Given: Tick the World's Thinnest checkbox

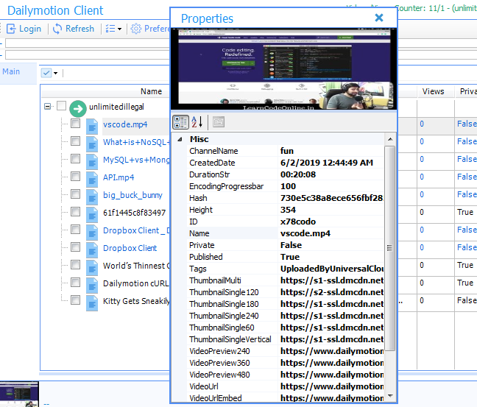Looking at the screenshot, I should coord(75,265).
